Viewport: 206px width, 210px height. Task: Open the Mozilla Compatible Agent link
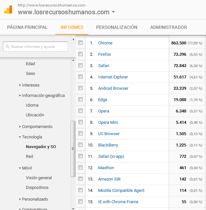point(121,191)
